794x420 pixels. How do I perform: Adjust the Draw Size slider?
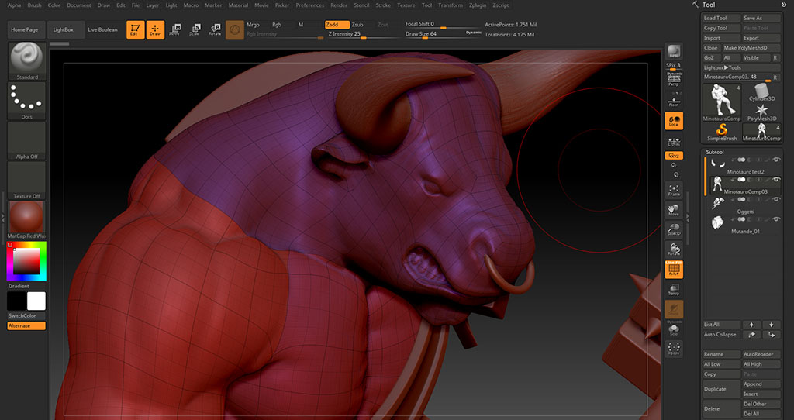(443, 34)
